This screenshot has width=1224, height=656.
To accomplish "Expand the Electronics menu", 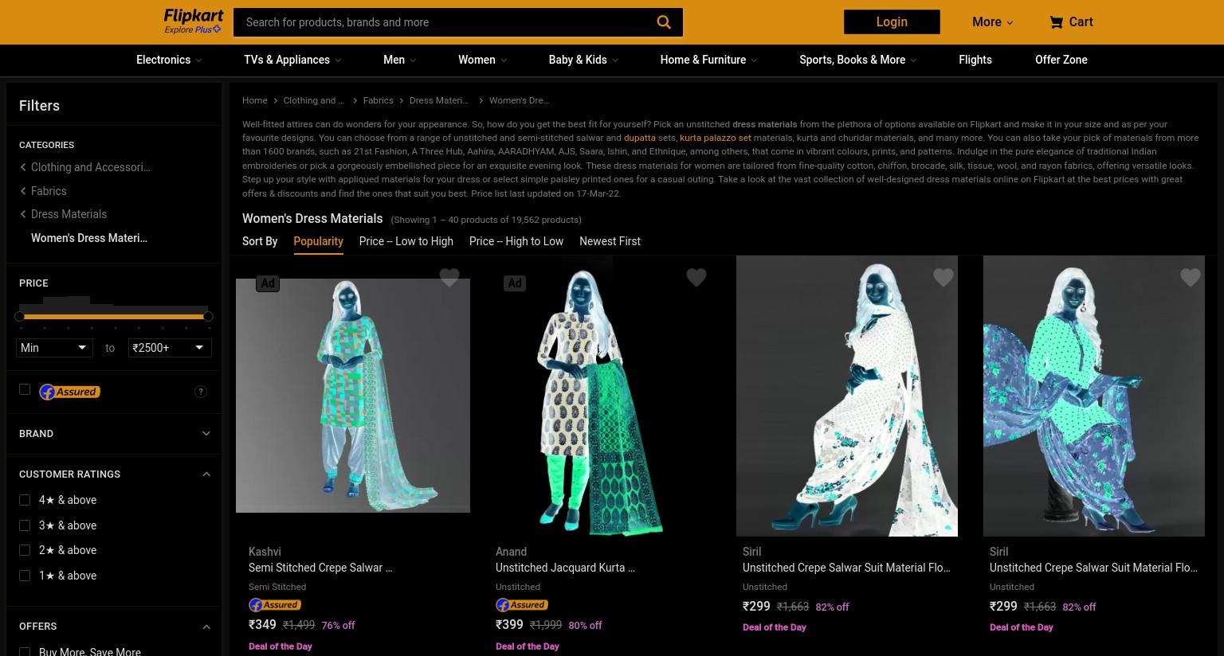I will pos(169,60).
